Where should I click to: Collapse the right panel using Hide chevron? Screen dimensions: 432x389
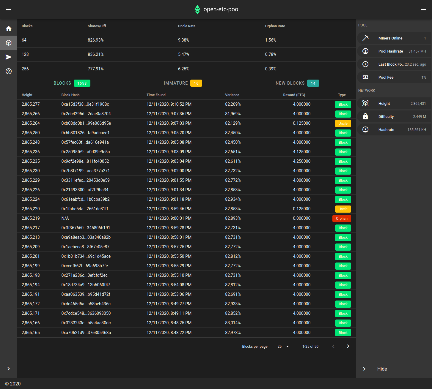point(364,369)
